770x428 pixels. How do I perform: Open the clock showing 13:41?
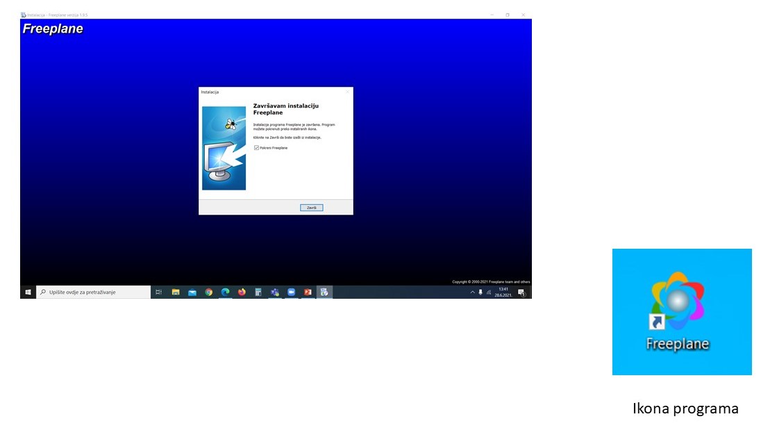tap(503, 292)
